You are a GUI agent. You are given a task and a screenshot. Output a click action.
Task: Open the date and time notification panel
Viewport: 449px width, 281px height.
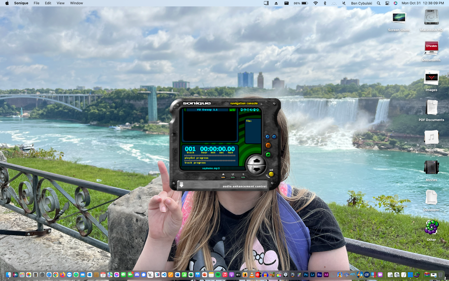tap(423, 3)
